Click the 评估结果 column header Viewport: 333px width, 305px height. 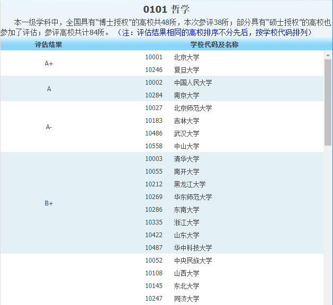click(49, 44)
